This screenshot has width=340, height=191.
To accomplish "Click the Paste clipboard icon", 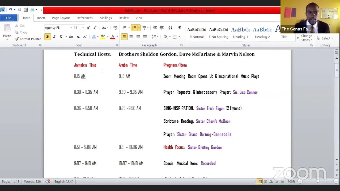I will point(7,28).
